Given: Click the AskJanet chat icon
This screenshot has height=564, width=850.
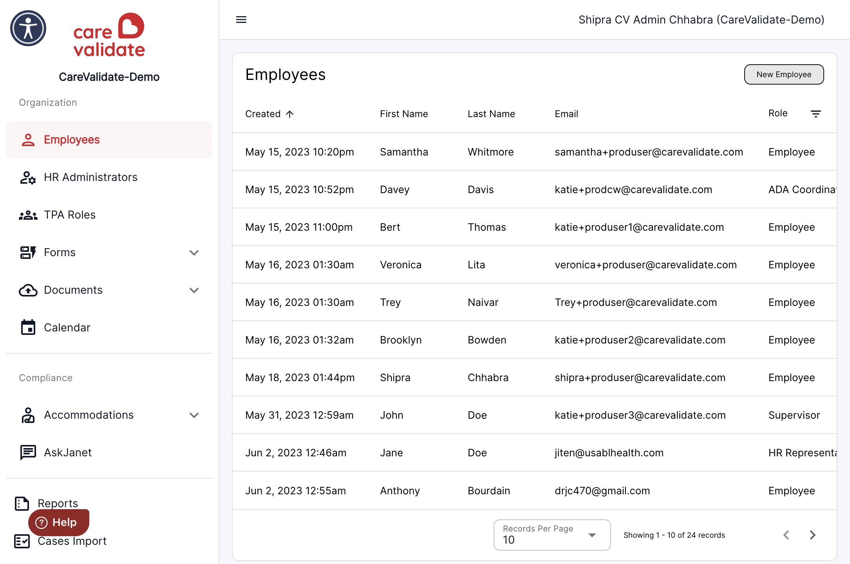Looking at the screenshot, I should coord(28,452).
